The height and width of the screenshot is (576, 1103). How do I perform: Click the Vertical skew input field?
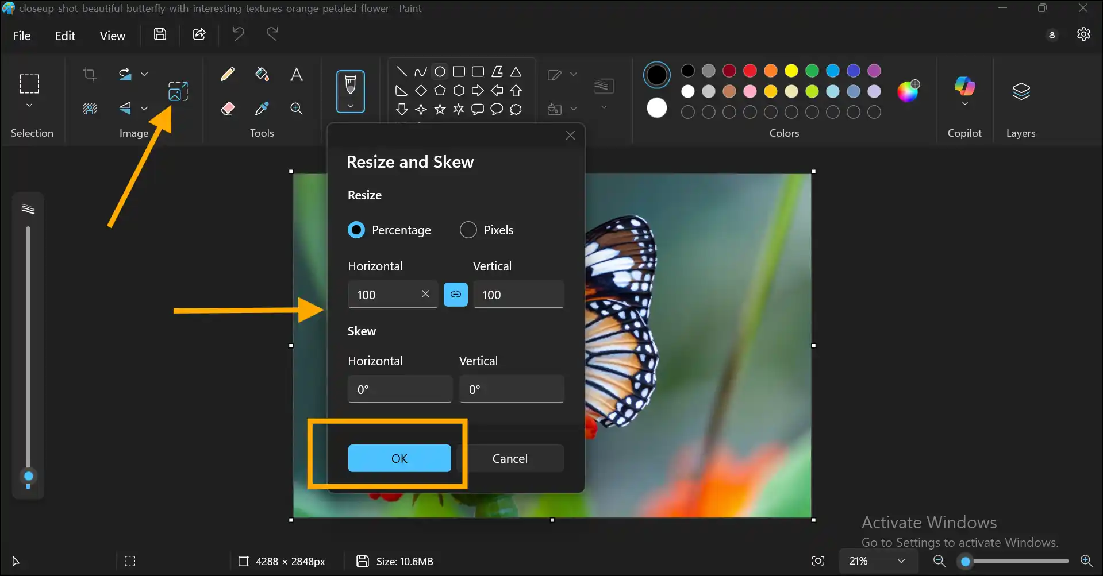coord(512,389)
